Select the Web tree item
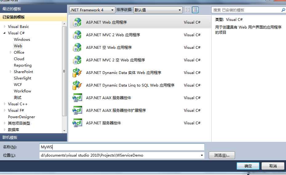 click(18, 46)
